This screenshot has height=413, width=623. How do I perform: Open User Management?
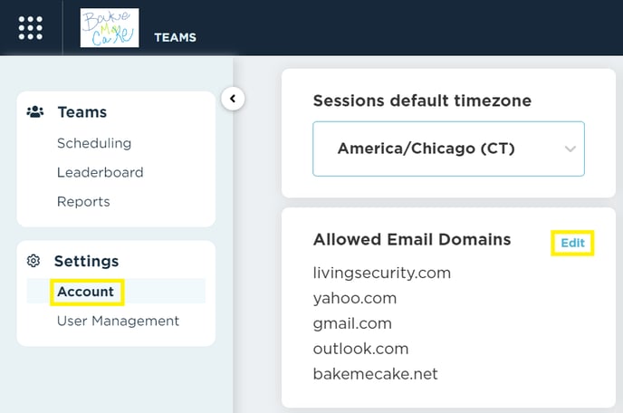click(x=118, y=321)
